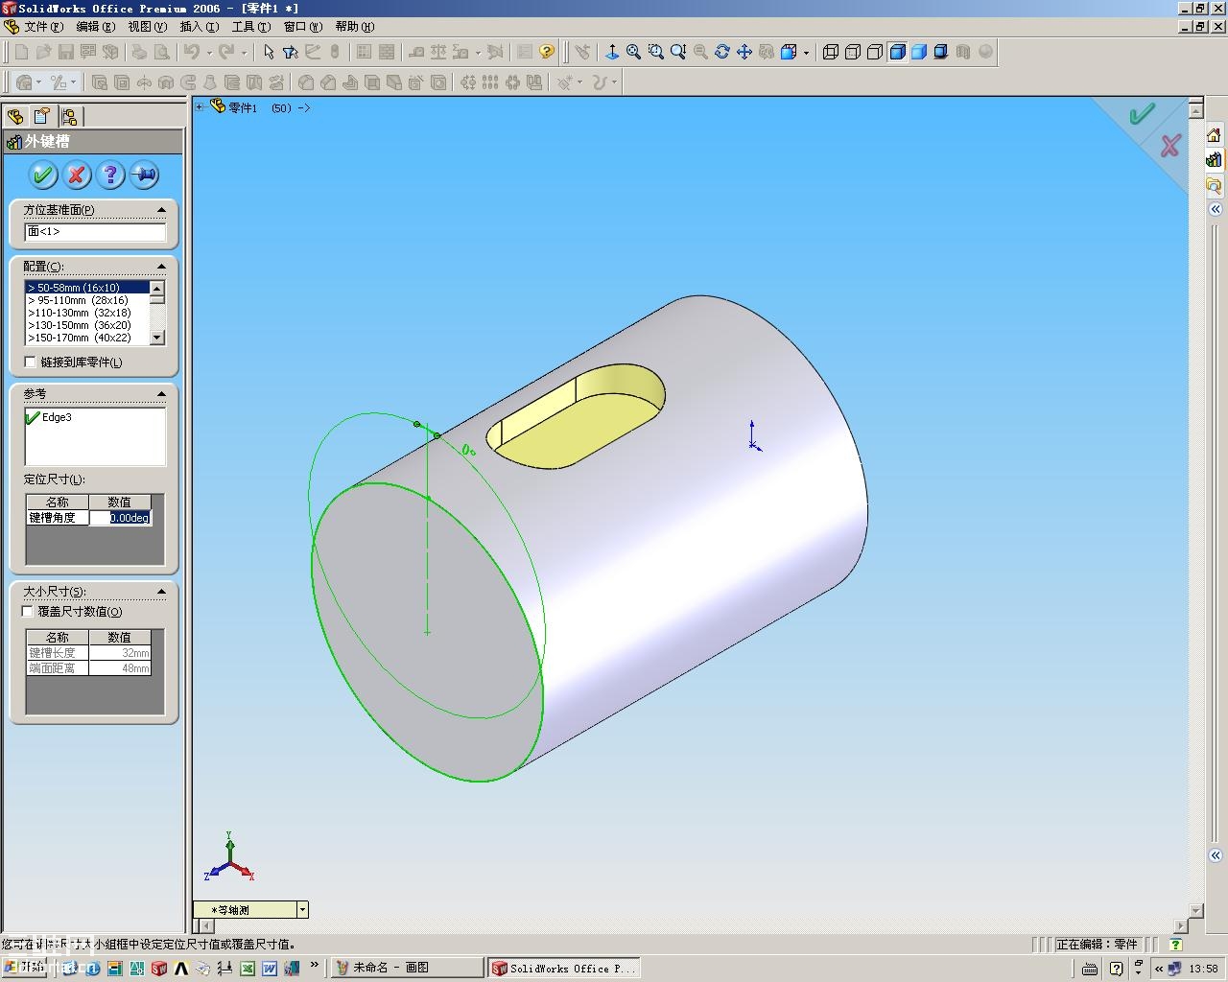This screenshot has height=982, width=1228.
Task: Cancel feature via red X in viewport corner
Action: pos(1169,146)
